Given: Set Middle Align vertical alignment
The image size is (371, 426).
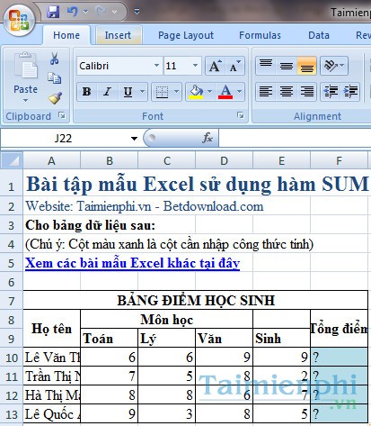Looking at the screenshot, I should pos(287,66).
